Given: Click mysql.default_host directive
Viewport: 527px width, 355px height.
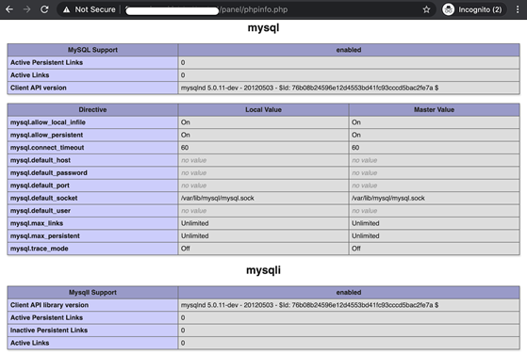Looking at the screenshot, I should coord(41,160).
